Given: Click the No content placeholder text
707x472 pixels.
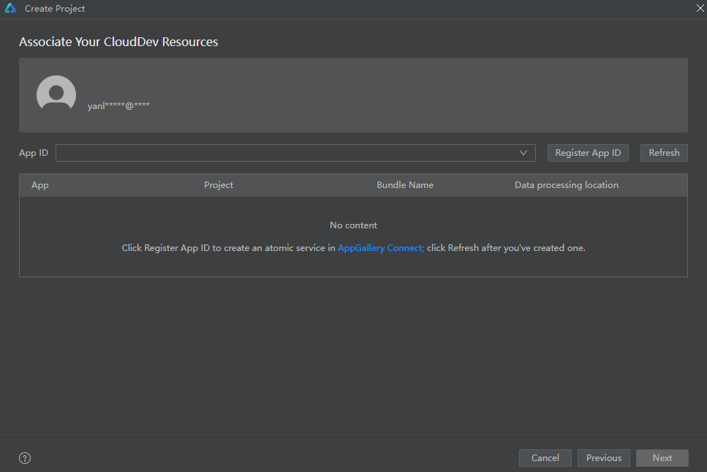Looking at the screenshot, I should click(x=354, y=225).
